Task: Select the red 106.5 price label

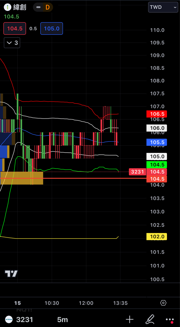Action: 157,114
